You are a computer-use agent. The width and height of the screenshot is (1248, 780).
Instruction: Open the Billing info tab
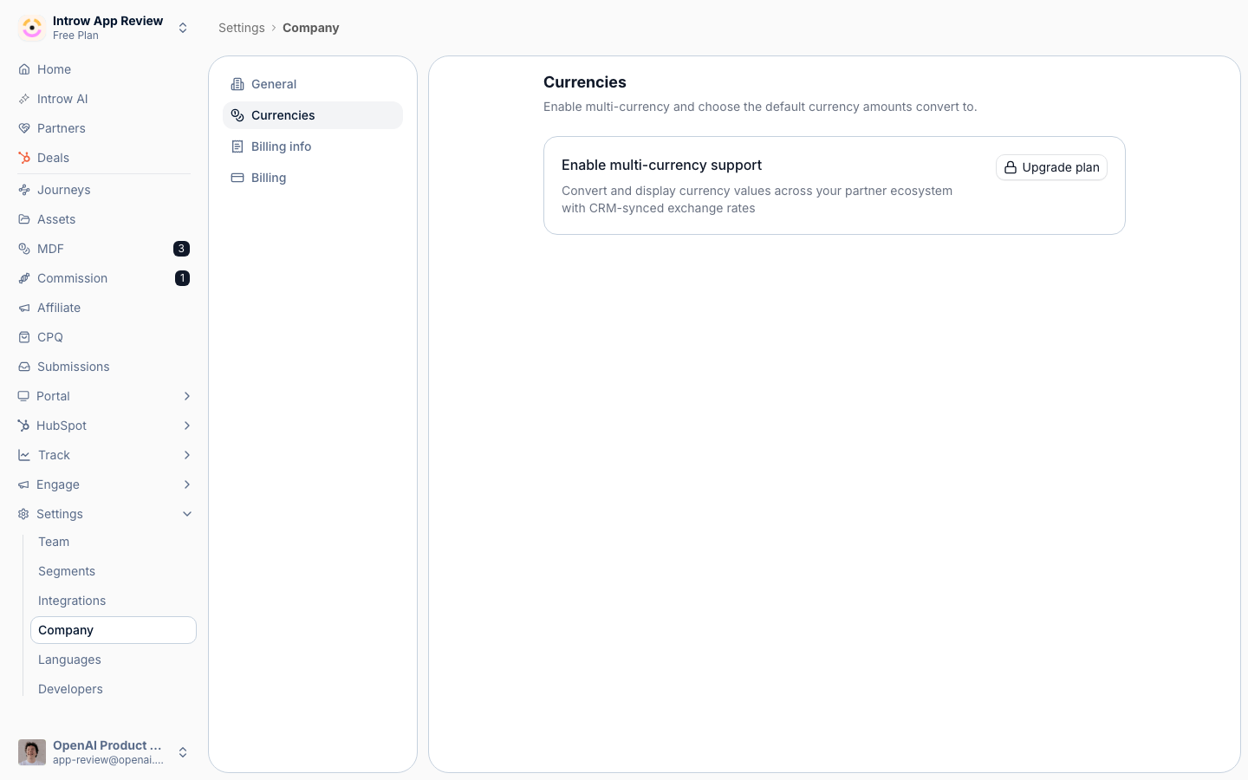[x=313, y=146]
